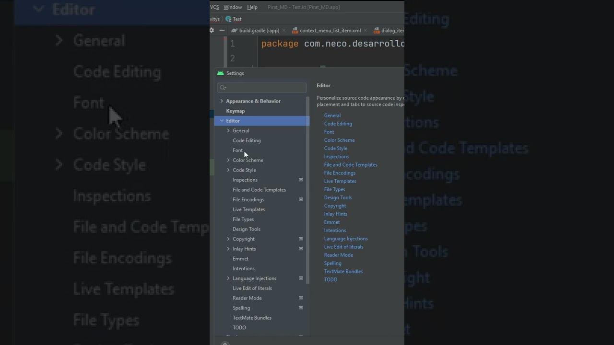The image size is (614, 345).
Task: Click the project panel gear options icon
Action: (212, 30)
